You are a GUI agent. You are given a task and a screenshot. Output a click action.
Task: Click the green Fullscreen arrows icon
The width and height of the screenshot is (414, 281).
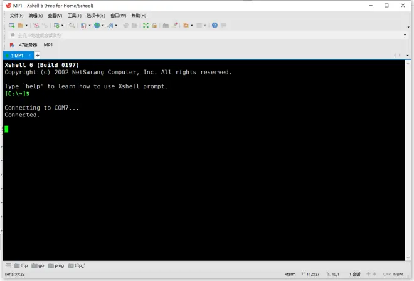point(146,25)
